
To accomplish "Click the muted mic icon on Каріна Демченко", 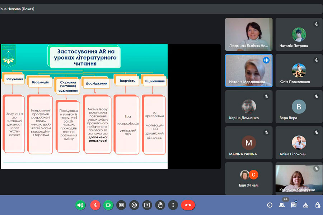I will 266,96.
